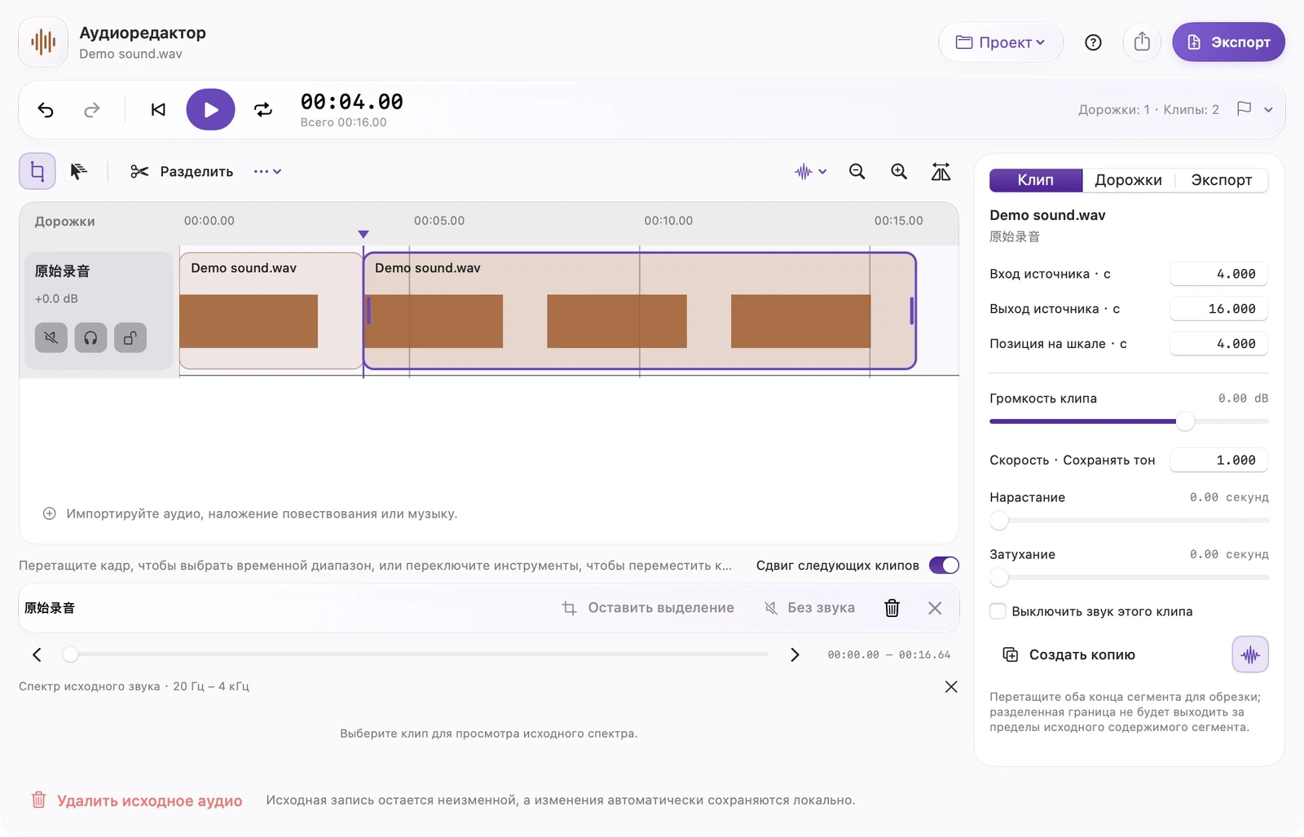Click the Экспорт purple button

[x=1228, y=42]
